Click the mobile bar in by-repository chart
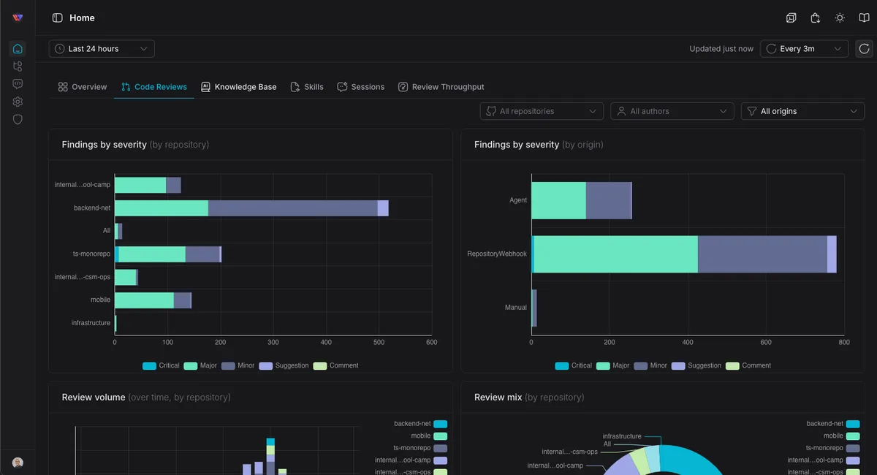The width and height of the screenshot is (877, 475). 153,300
